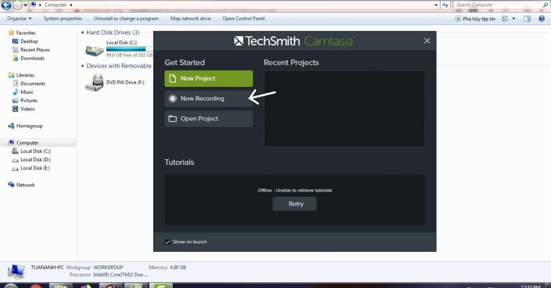Select Network in the navigation pane

[x=25, y=185]
